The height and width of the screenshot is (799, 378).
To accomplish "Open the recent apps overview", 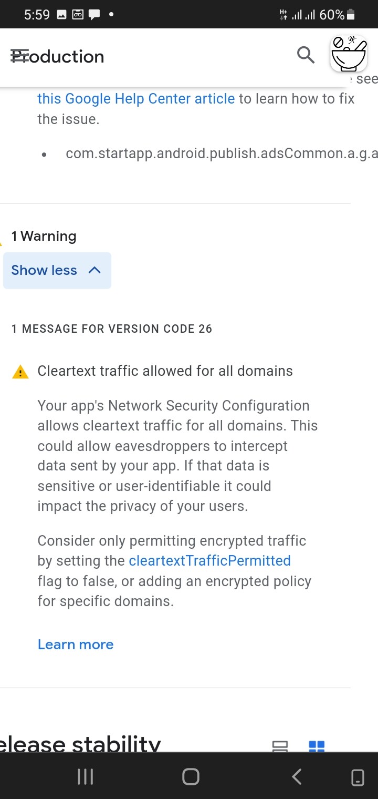I will [85, 776].
